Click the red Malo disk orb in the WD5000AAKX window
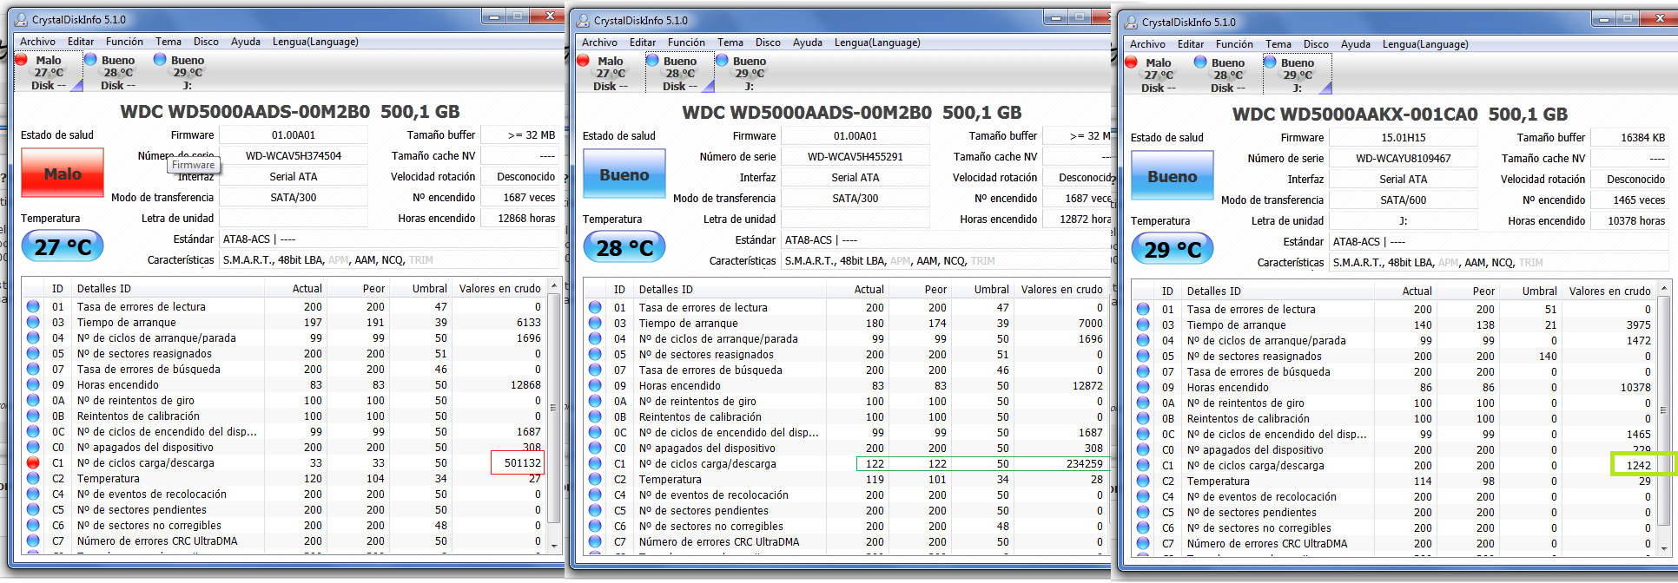The width and height of the screenshot is (1678, 583). (1131, 62)
